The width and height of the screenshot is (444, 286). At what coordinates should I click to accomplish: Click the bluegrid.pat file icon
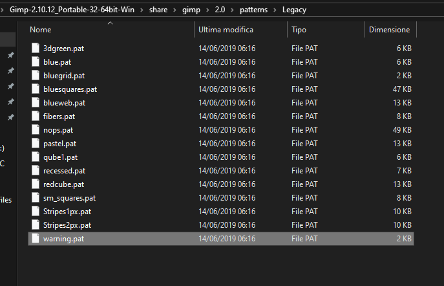(36, 75)
